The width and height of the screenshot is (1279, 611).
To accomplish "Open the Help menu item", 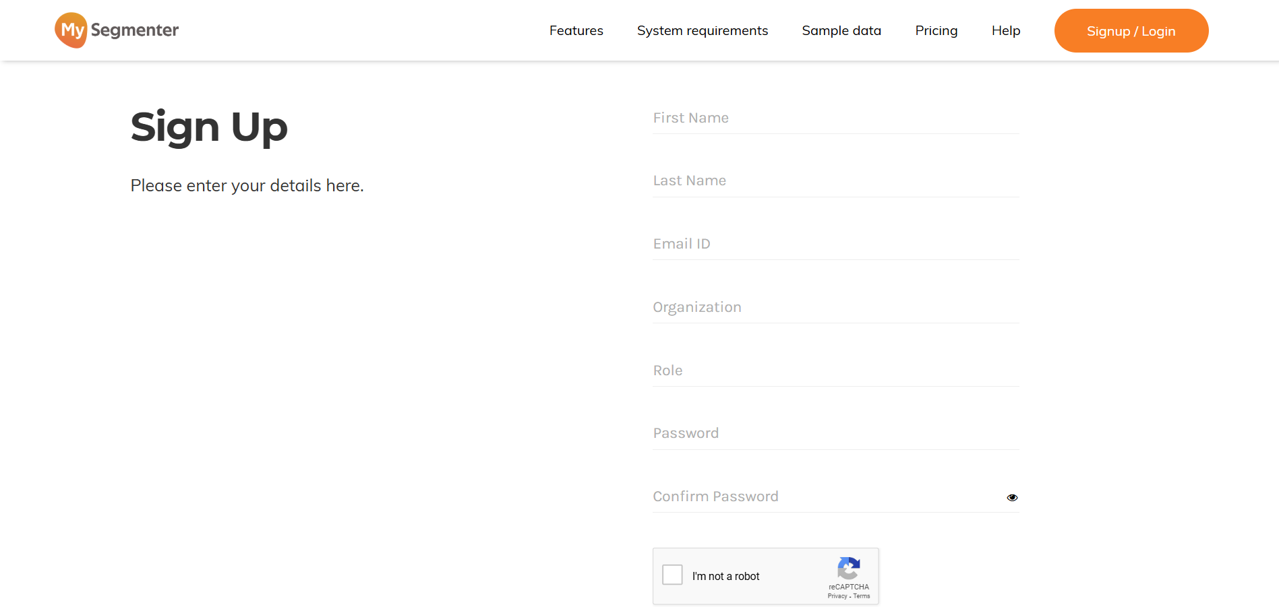I will pos(1005,31).
